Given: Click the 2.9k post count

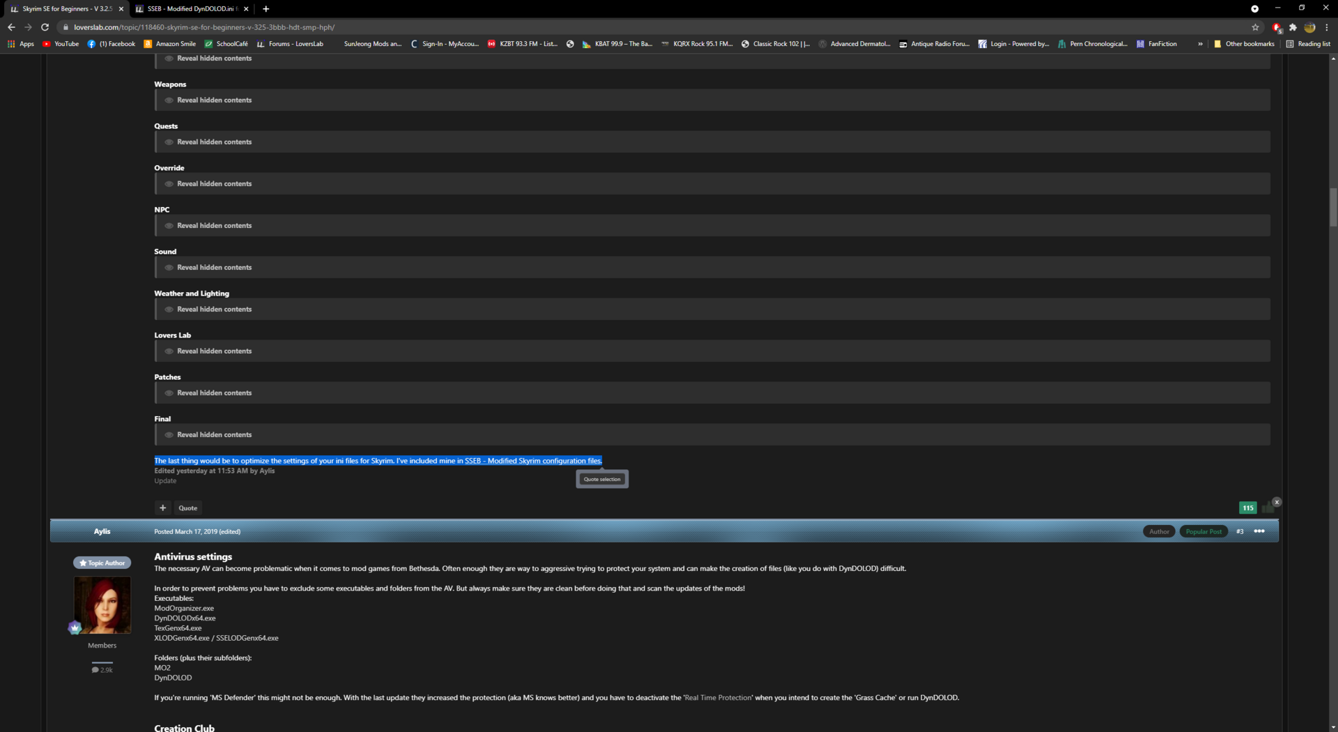Looking at the screenshot, I should tap(102, 670).
